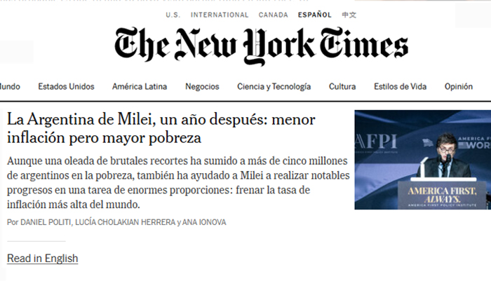Click the Read in English link
The width and height of the screenshot is (491, 281).
[x=42, y=259]
